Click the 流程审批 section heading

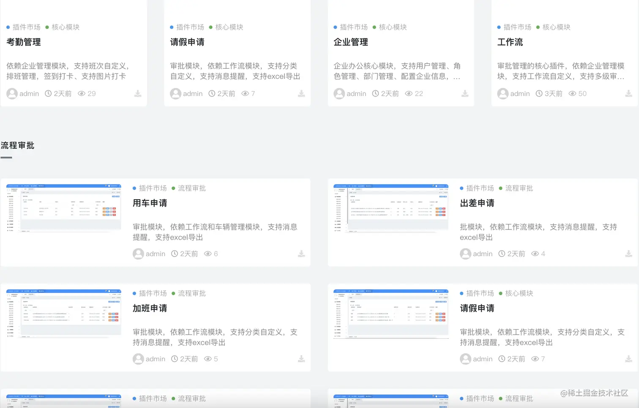(17, 145)
